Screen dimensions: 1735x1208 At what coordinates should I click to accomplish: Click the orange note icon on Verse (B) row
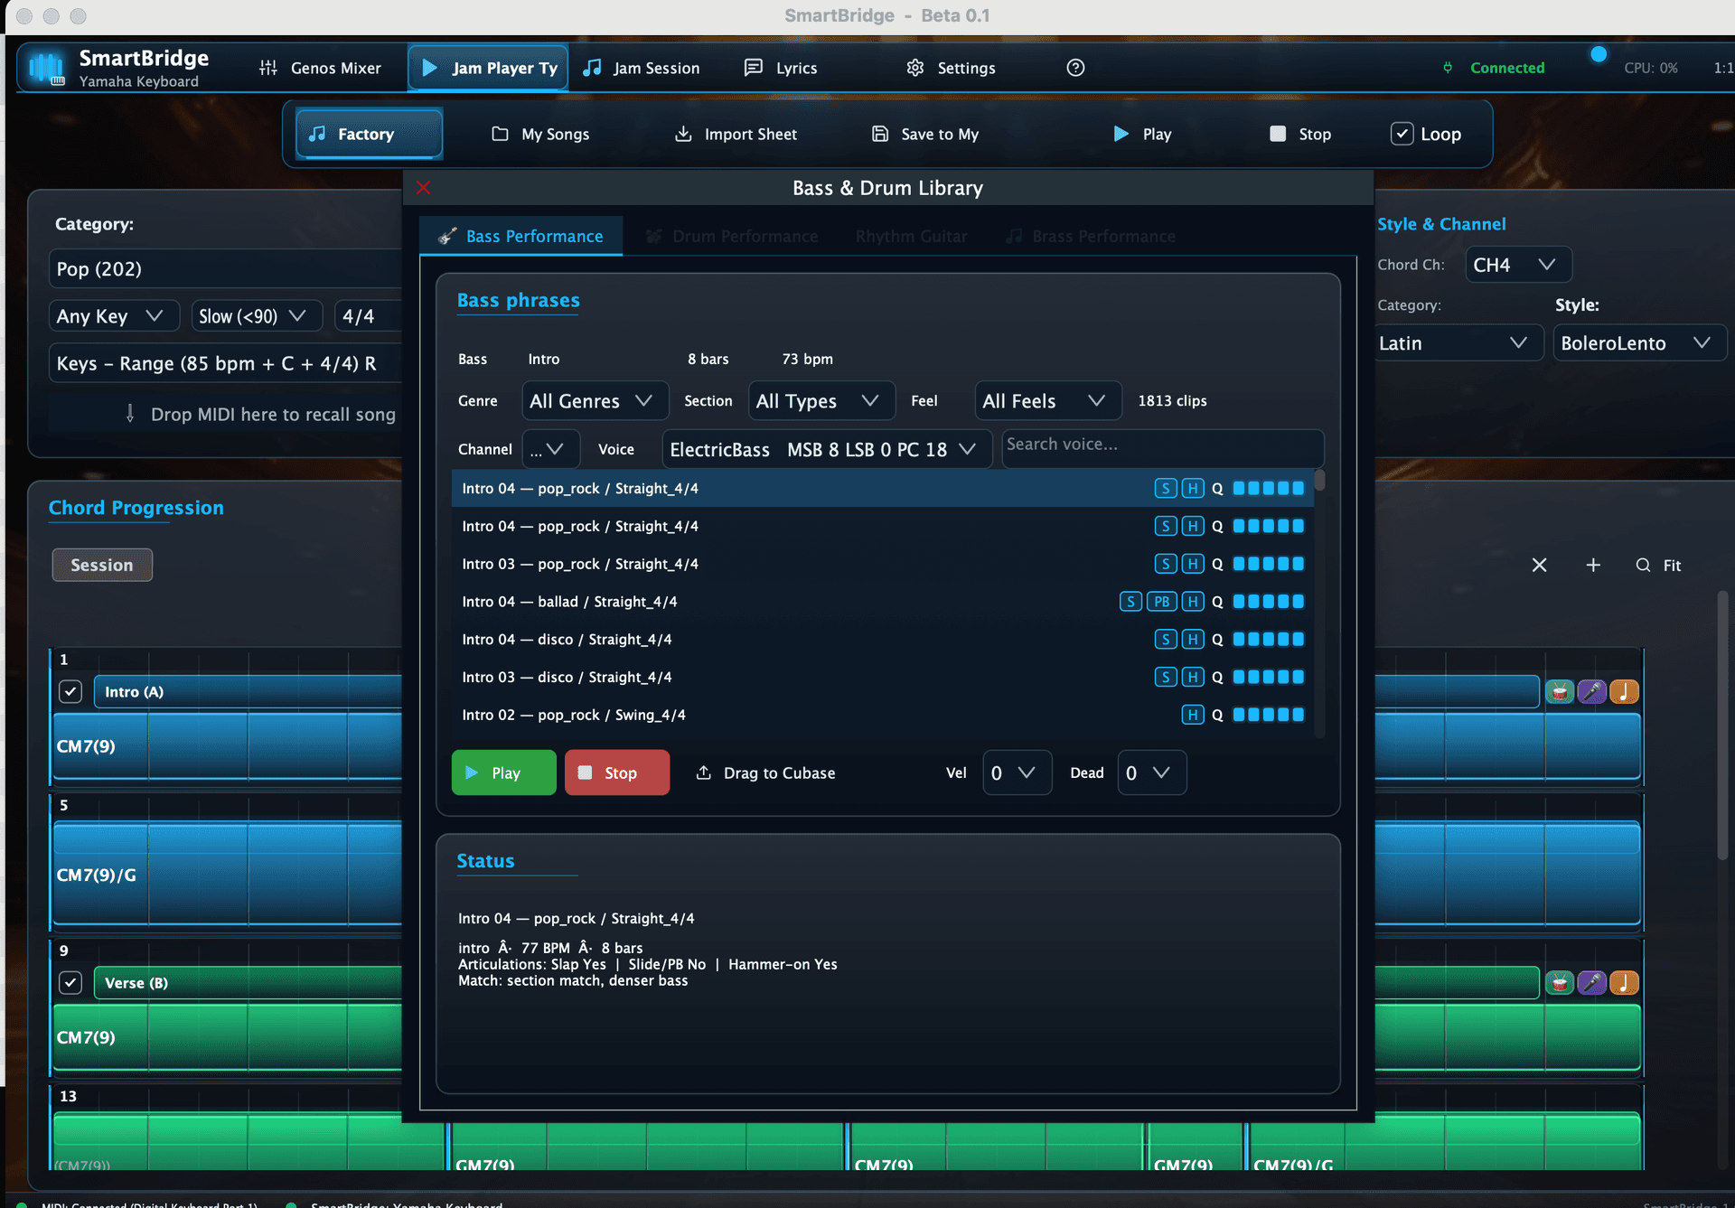click(x=1625, y=983)
